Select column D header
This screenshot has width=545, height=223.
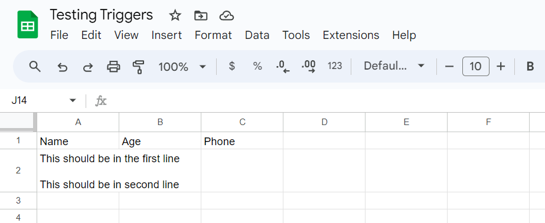coord(324,122)
